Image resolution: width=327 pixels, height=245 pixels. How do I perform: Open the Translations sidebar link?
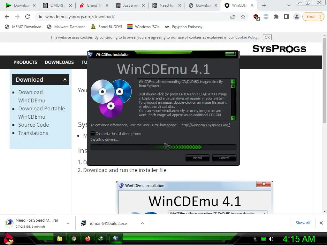pyautogui.click(x=33, y=133)
